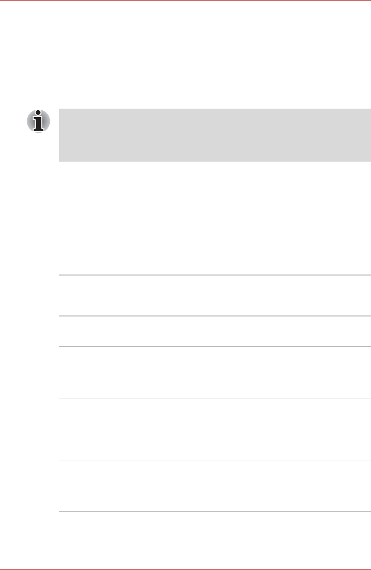Click the topmost table divider line
The height and width of the screenshot is (570, 371).
pos(215,275)
